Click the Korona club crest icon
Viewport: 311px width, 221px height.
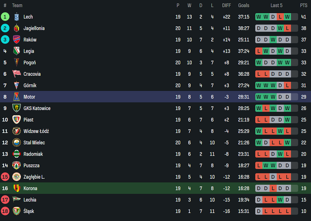pyautogui.click(x=16, y=188)
